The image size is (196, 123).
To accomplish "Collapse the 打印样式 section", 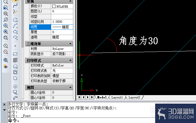I will pos(71,60).
